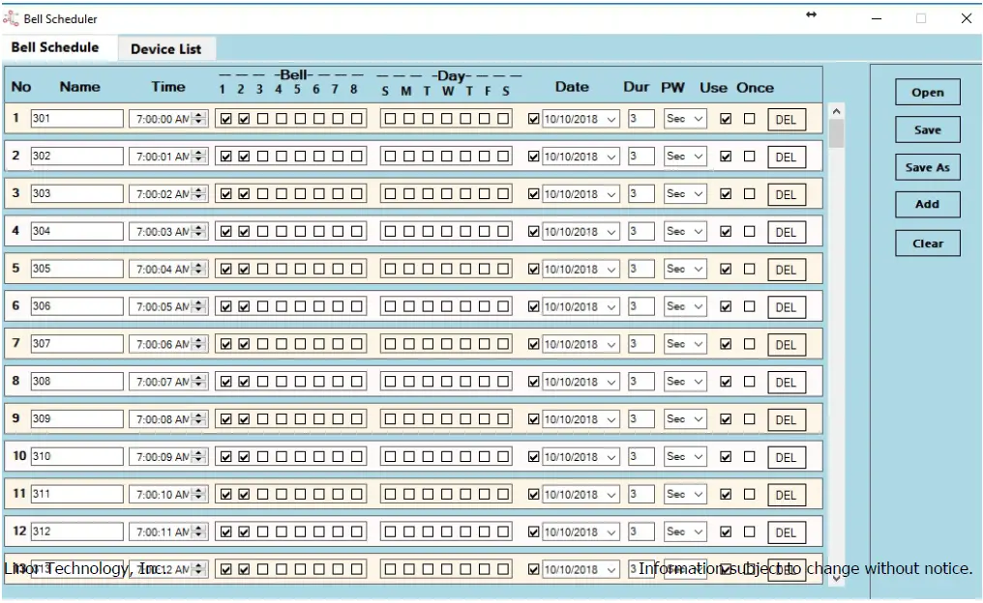Click the Bell Scheduler app icon in title bar
Screen dimensions: 983x603
pyautogui.click(x=10, y=17)
